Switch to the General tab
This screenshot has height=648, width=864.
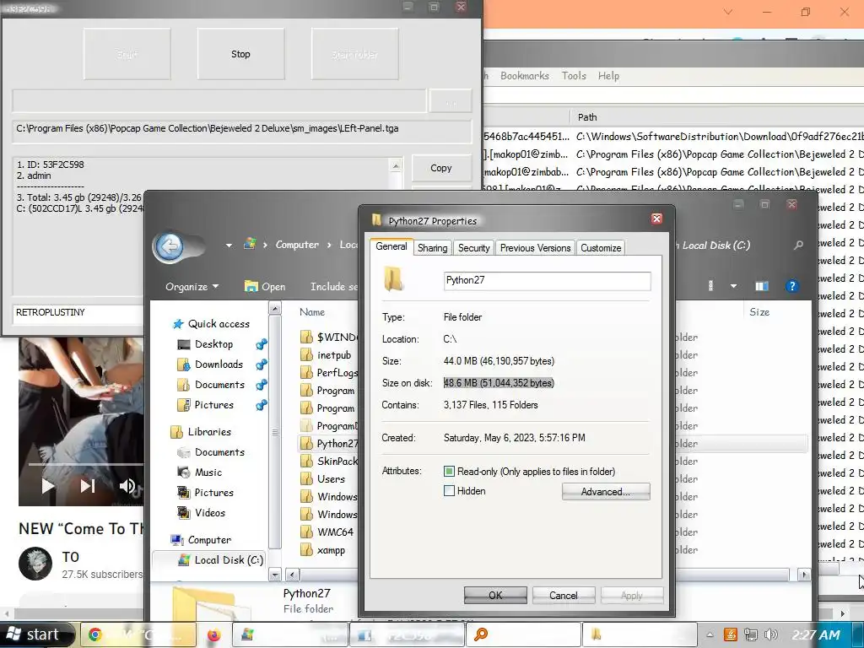coord(391,247)
